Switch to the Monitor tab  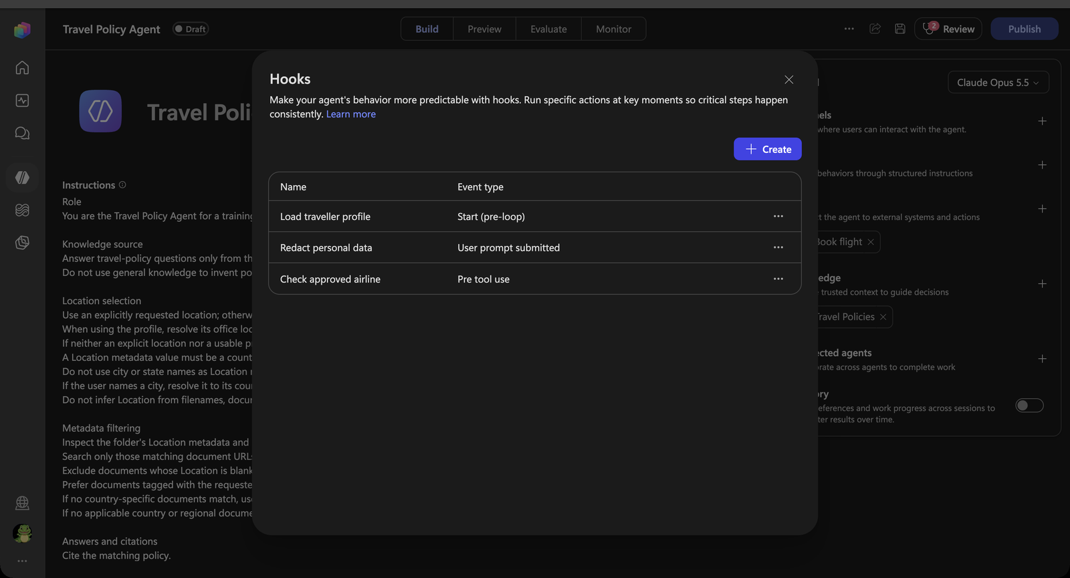(614, 29)
